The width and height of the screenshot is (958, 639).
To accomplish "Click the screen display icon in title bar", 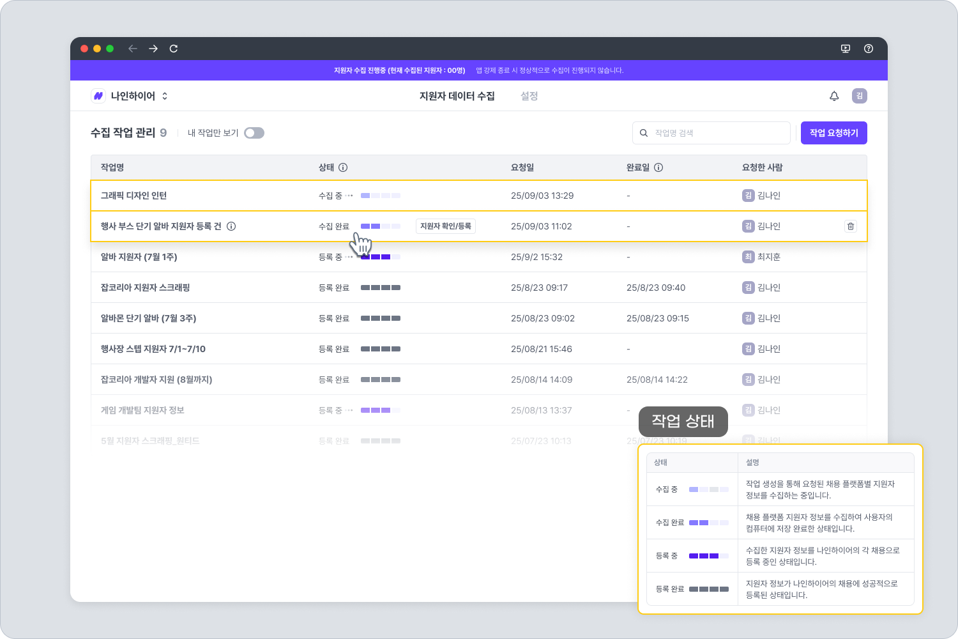I will [x=846, y=49].
